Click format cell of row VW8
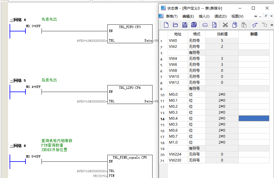The height and width of the screenshot is (178, 274). (x=197, y=71)
